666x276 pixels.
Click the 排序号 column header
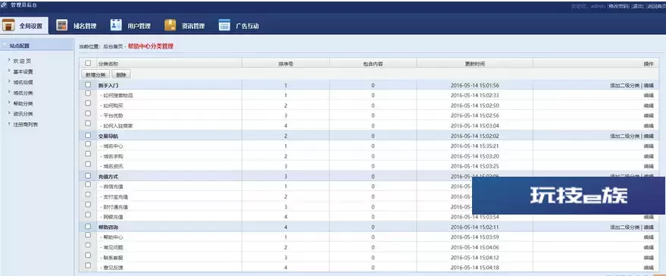pyautogui.click(x=286, y=64)
